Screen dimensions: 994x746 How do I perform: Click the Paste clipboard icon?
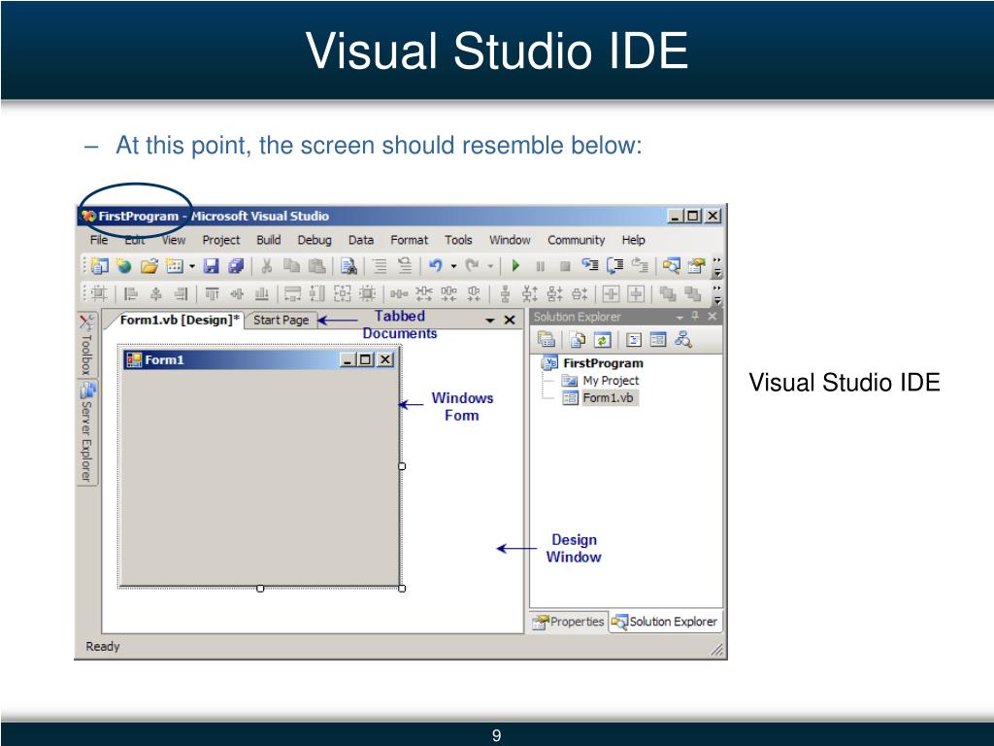point(316,266)
